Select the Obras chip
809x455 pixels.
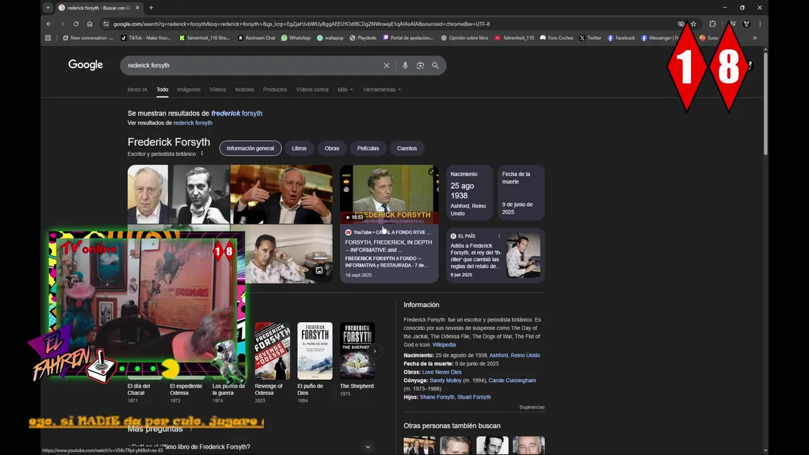(x=332, y=149)
